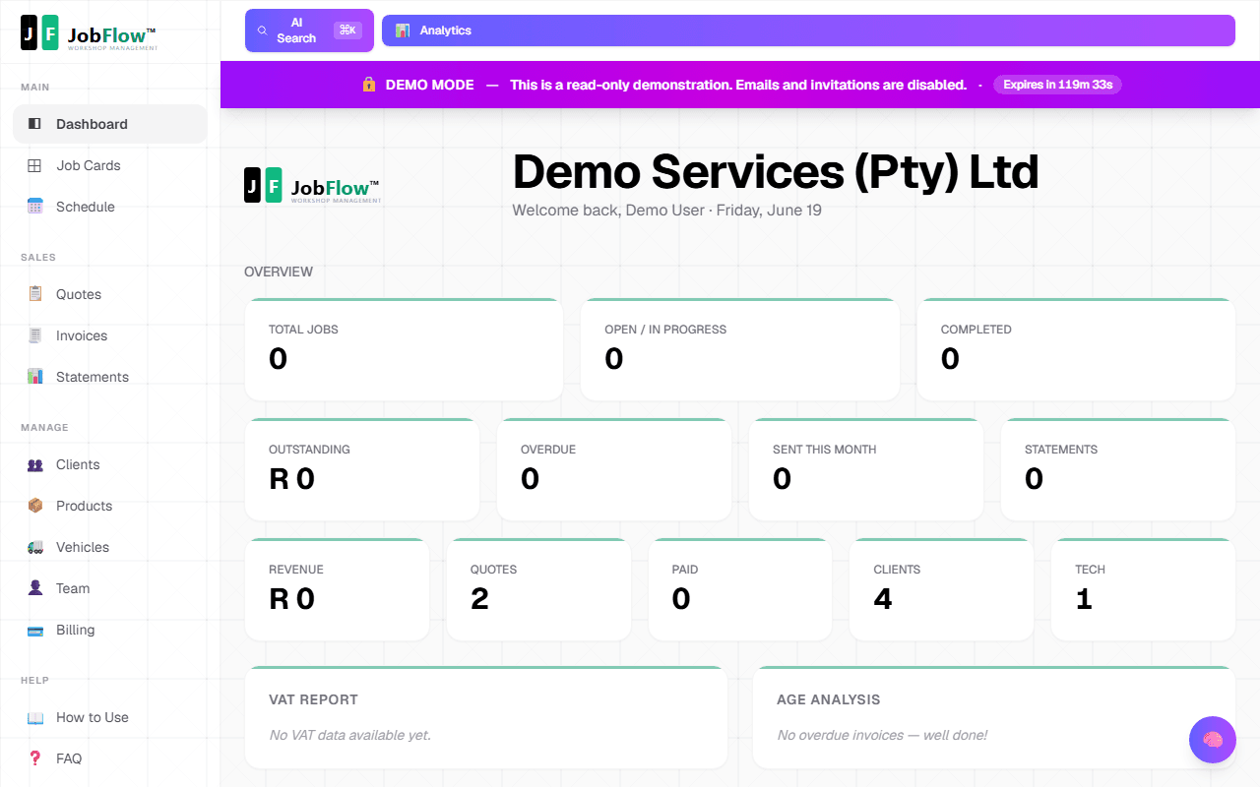Click the Clients people icon
This screenshot has height=787, width=1260.
[x=34, y=464]
